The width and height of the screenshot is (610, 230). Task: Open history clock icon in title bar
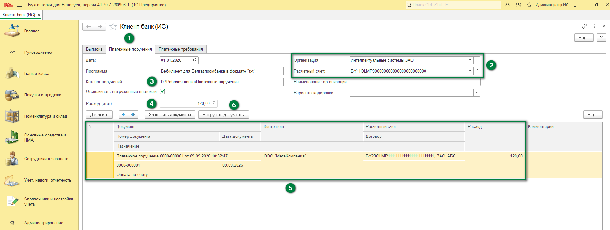[518, 5]
